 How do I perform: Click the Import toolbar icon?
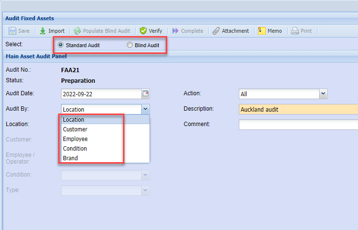43,31
